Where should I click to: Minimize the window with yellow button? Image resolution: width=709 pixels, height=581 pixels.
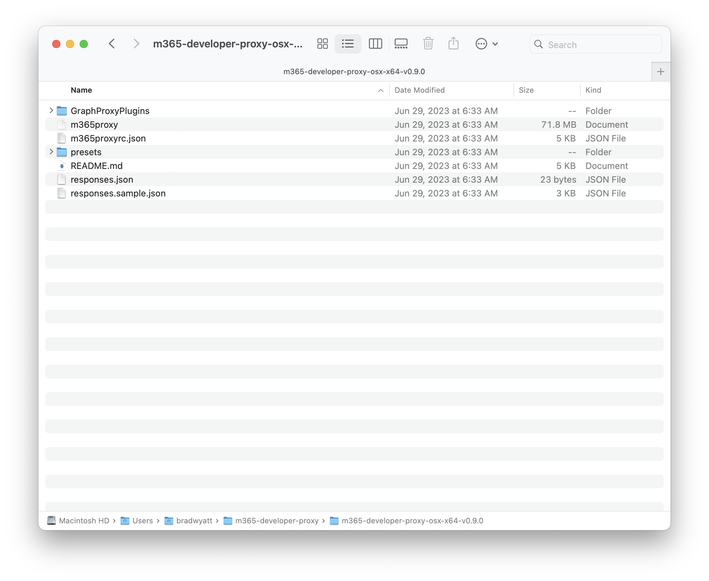coord(70,44)
